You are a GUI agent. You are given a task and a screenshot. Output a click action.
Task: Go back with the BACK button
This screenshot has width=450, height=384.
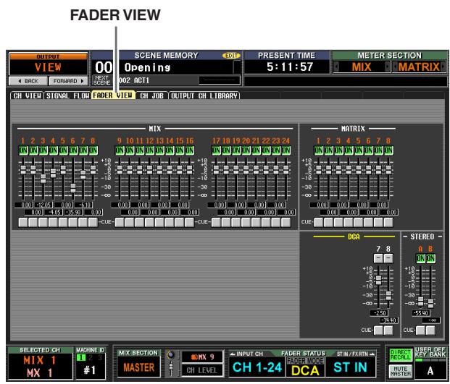click(28, 81)
